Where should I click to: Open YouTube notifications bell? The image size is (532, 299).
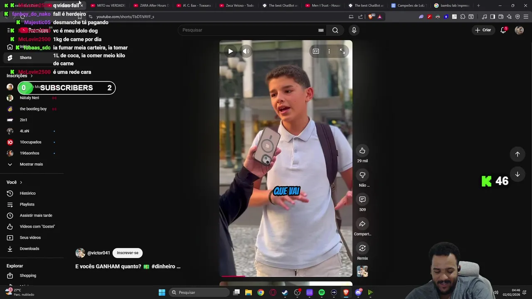click(503, 30)
